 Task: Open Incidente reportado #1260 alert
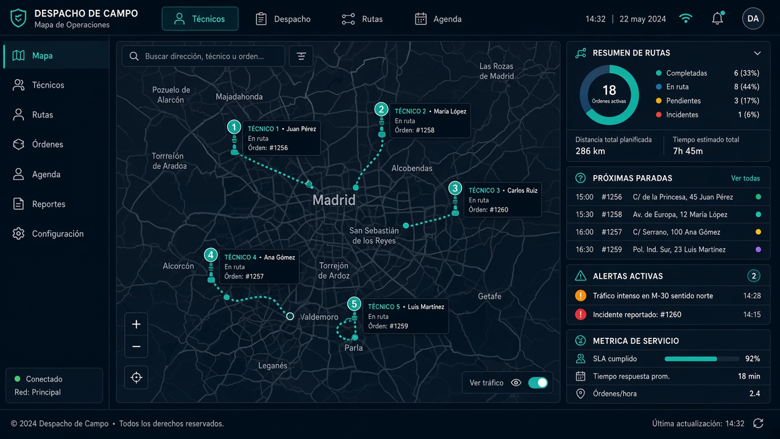(668, 315)
